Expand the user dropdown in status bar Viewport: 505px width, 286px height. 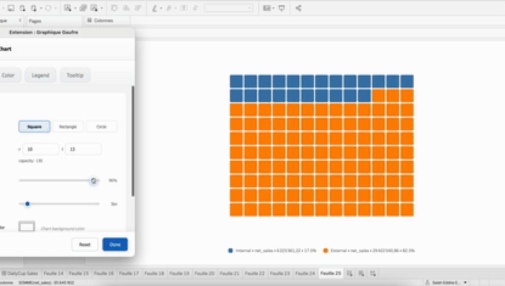[x=465, y=283]
